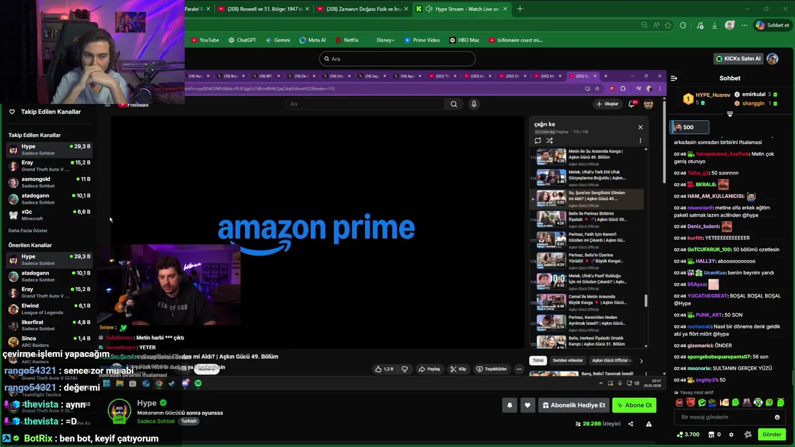Expand the gifter leaderboard with the arrow

tap(730, 114)
